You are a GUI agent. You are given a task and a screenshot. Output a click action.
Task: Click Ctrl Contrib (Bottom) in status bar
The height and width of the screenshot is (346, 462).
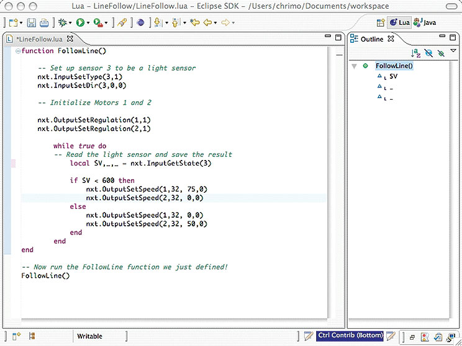350,335
